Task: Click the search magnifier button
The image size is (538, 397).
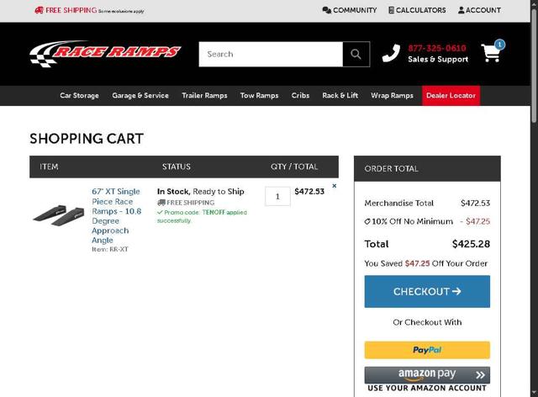Action: 356,55
